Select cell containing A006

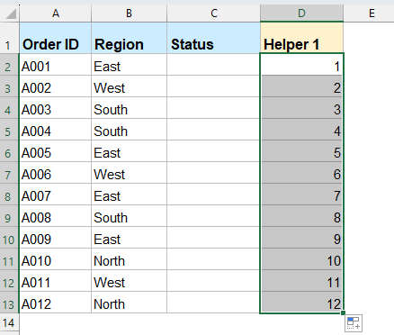coord(56,173)
